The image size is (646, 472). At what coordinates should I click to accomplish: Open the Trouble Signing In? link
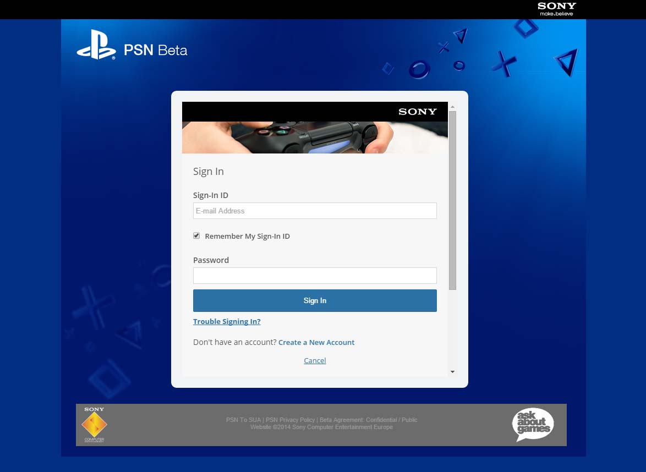click(227, 321)
